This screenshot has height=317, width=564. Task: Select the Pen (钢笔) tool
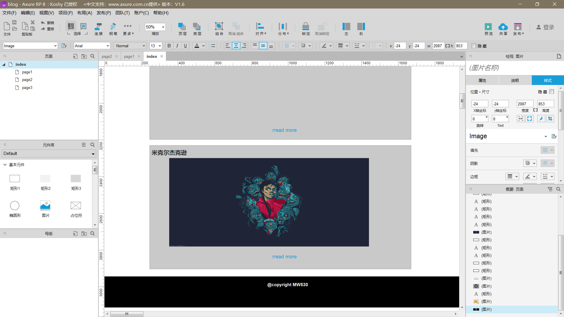click(113, 27)
